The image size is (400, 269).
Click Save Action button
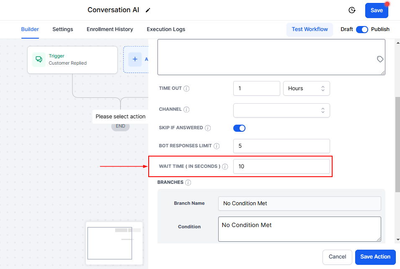[375, 257]
